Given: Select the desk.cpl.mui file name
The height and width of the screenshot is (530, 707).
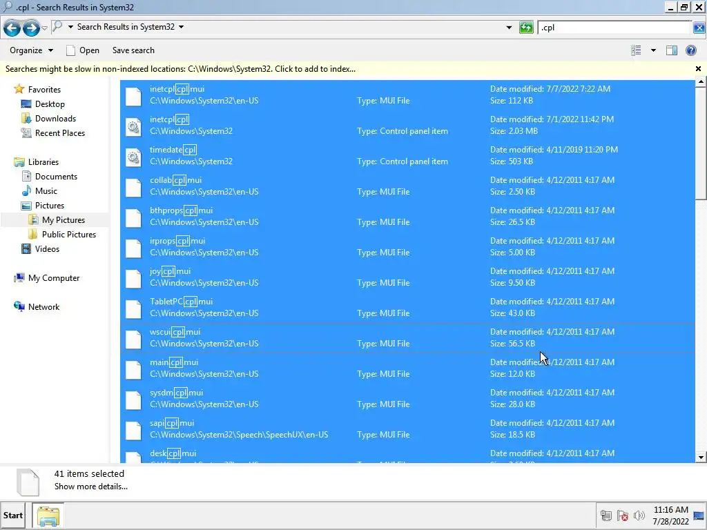Looking at the screenshot, I should [173, 453].
